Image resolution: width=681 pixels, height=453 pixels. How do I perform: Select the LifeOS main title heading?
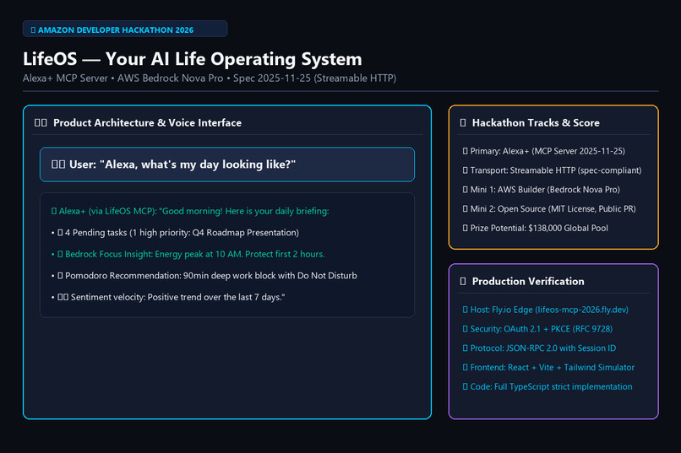(193, 59)
